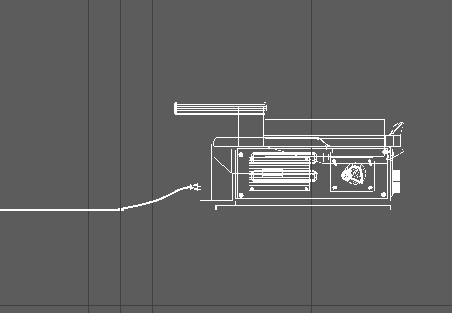Select the flat base plate under the machine
This screenshot has width=452, height=313.
pos(303,208)
